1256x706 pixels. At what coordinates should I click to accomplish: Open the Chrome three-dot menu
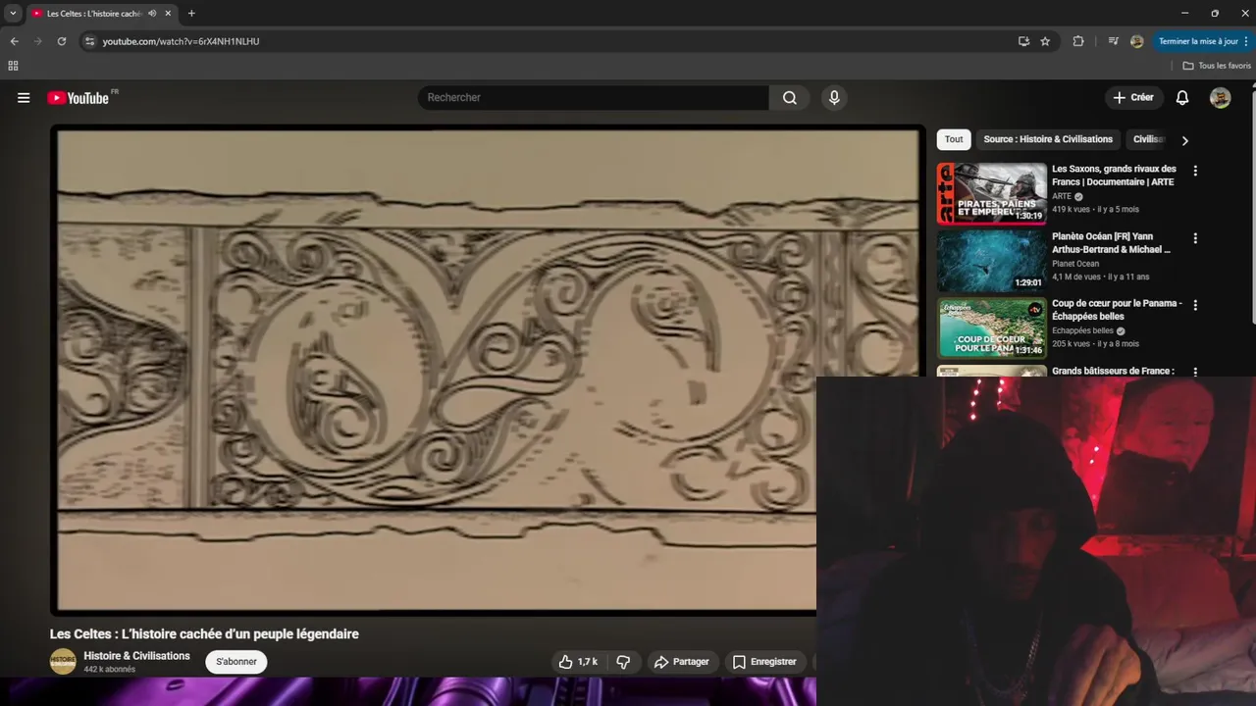[1246, 41]
